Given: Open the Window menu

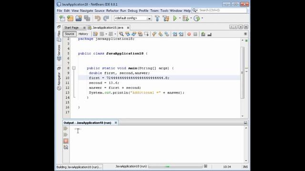Looking at the screenshot, I should click(x=176, y=10).
